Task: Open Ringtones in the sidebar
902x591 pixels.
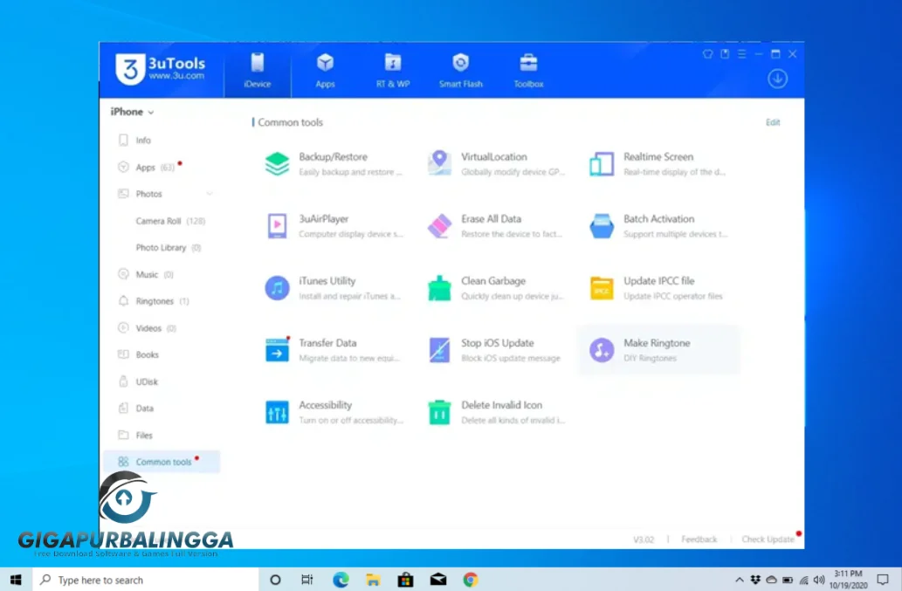Action: click(161, 301)
